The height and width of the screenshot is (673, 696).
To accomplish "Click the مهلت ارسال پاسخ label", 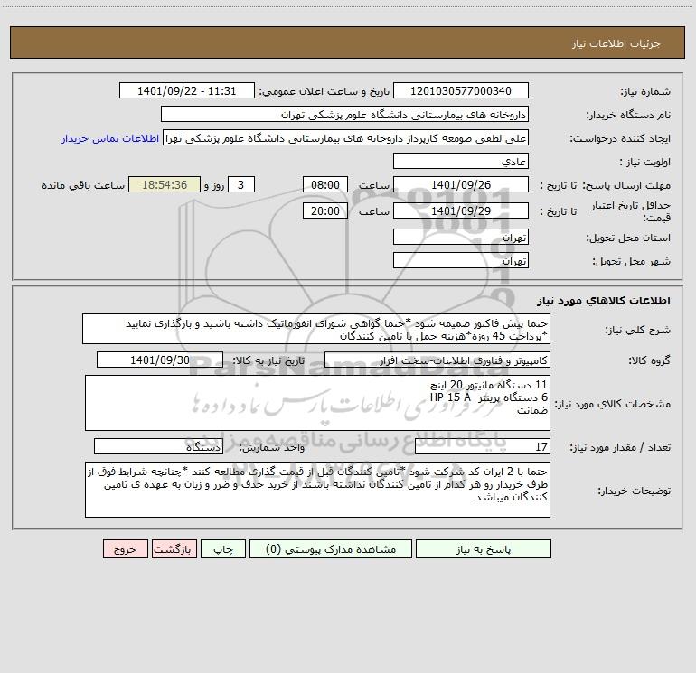I will (x=625, y=185).
